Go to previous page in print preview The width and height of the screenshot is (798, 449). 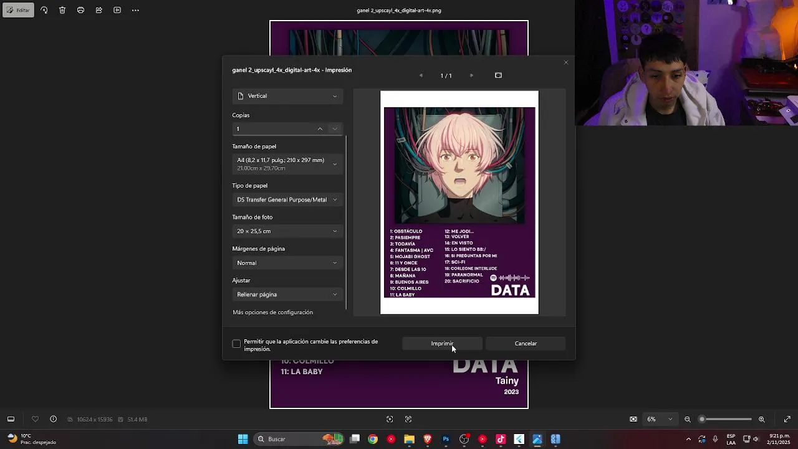point(421,75)
